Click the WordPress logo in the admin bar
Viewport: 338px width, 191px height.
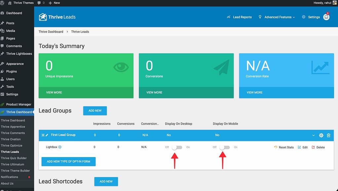(3, 3)
